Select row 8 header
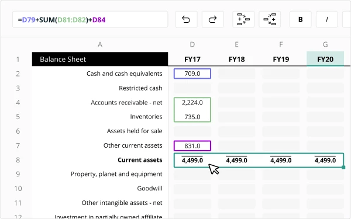The height and width of the screenshot is (219, 351). click(x=18, y=160)
